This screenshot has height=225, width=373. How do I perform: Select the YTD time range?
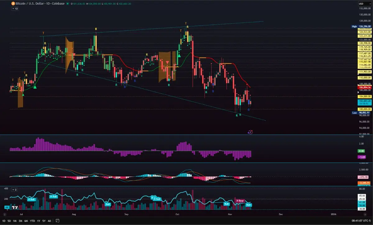32,221
